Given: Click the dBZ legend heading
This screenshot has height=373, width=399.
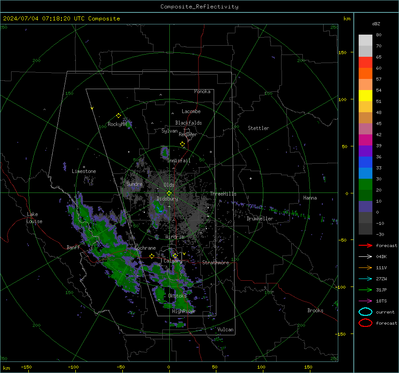Looking at the screenshot, I should pyautogui.click(x=376, y=24).
